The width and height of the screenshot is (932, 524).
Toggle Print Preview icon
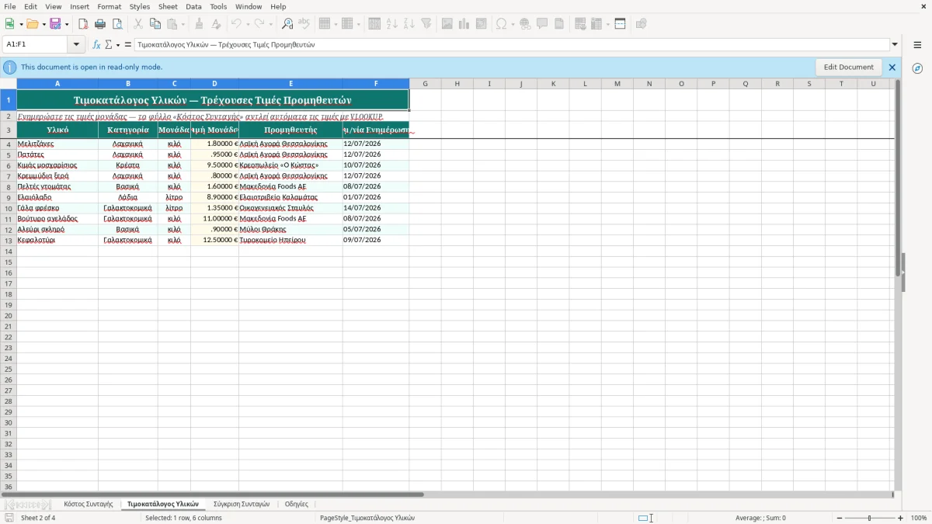(x=116, y=24)
